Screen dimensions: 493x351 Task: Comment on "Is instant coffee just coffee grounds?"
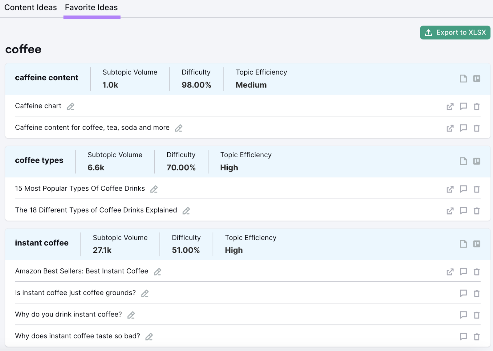point(463,293)
